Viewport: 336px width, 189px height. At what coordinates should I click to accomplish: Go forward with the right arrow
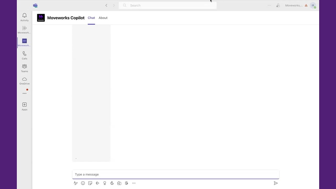tap(114, 5)
